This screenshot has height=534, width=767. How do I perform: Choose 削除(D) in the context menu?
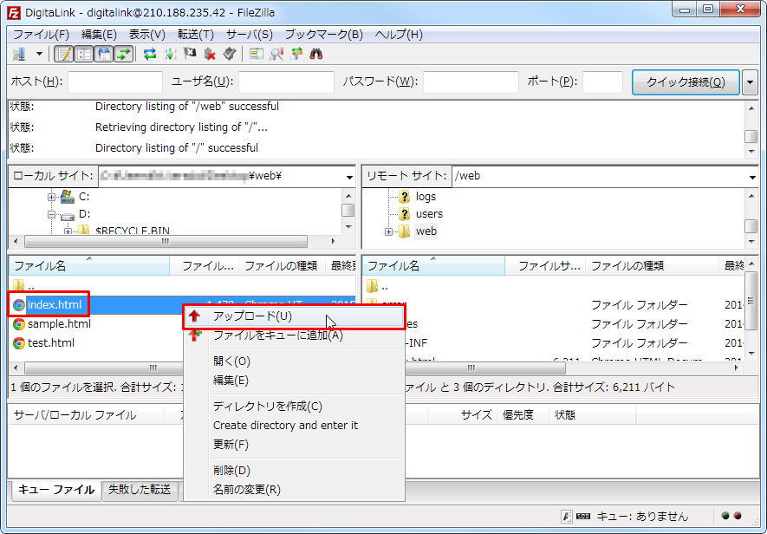tap(294, 471)
